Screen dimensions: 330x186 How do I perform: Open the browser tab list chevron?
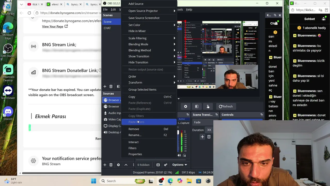pyautogui.click(x=21, y=4)
